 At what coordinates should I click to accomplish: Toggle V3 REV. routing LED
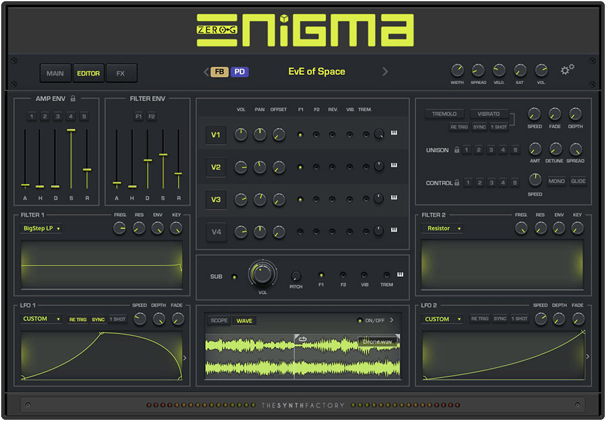coord(332,199)
